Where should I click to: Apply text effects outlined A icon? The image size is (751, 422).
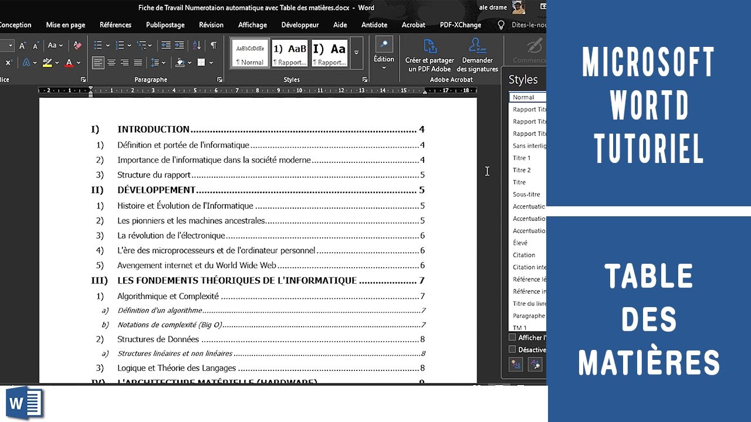click(26, 62)
